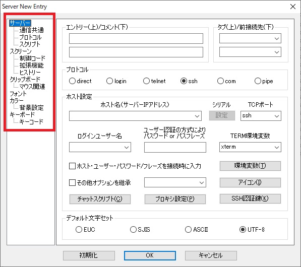Go to フォント settings in tree
The height and width of the screenshot is (267, 301).
tap(18, 94)
